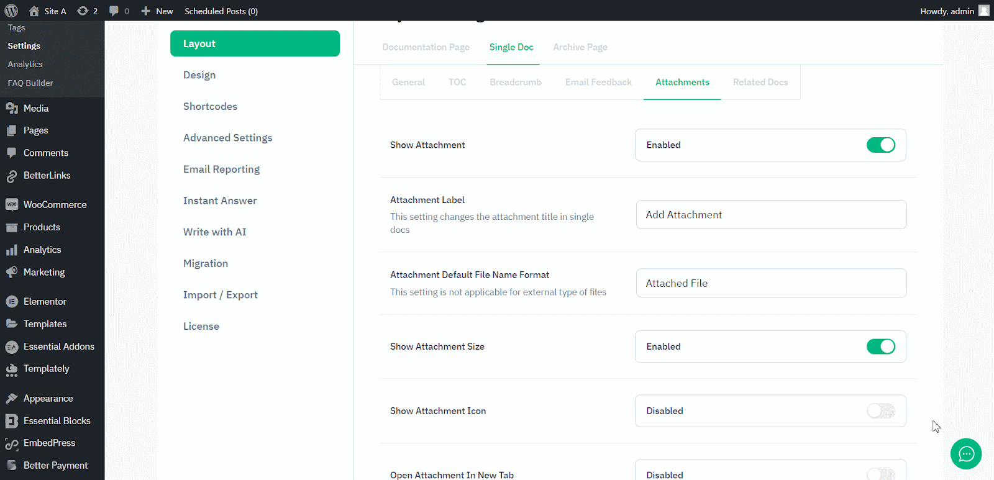Open the Shortcodes settings section
This screenshot has height=480, width=994.
210,106
